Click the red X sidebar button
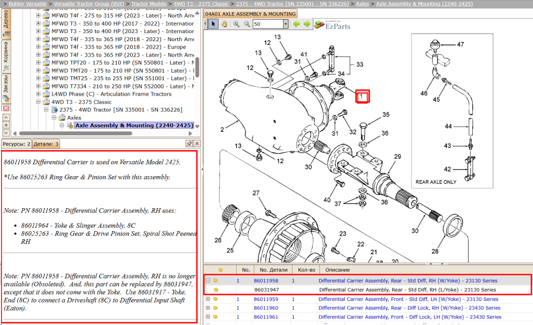This screenshot has height=325, width=533. 6,108
